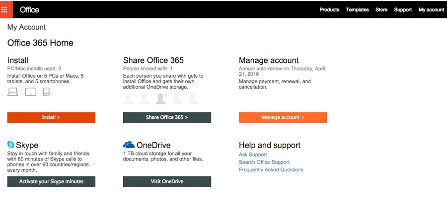447x207 pixels.
Task: Click the Share Office 365 button
Action: 167,117
